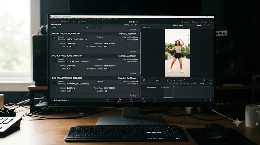The height and width of the screenshot is (145, 260).
Task: Jump to last frame in viewer transport
Action: [181, 80]
